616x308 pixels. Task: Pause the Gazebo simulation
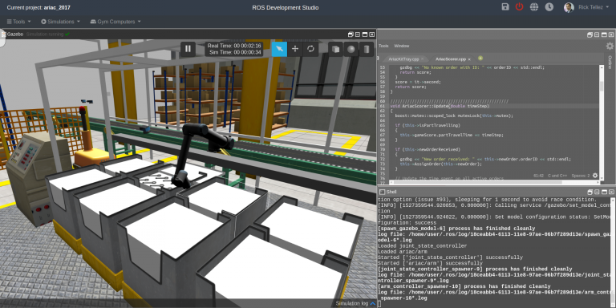pos(188,49)
